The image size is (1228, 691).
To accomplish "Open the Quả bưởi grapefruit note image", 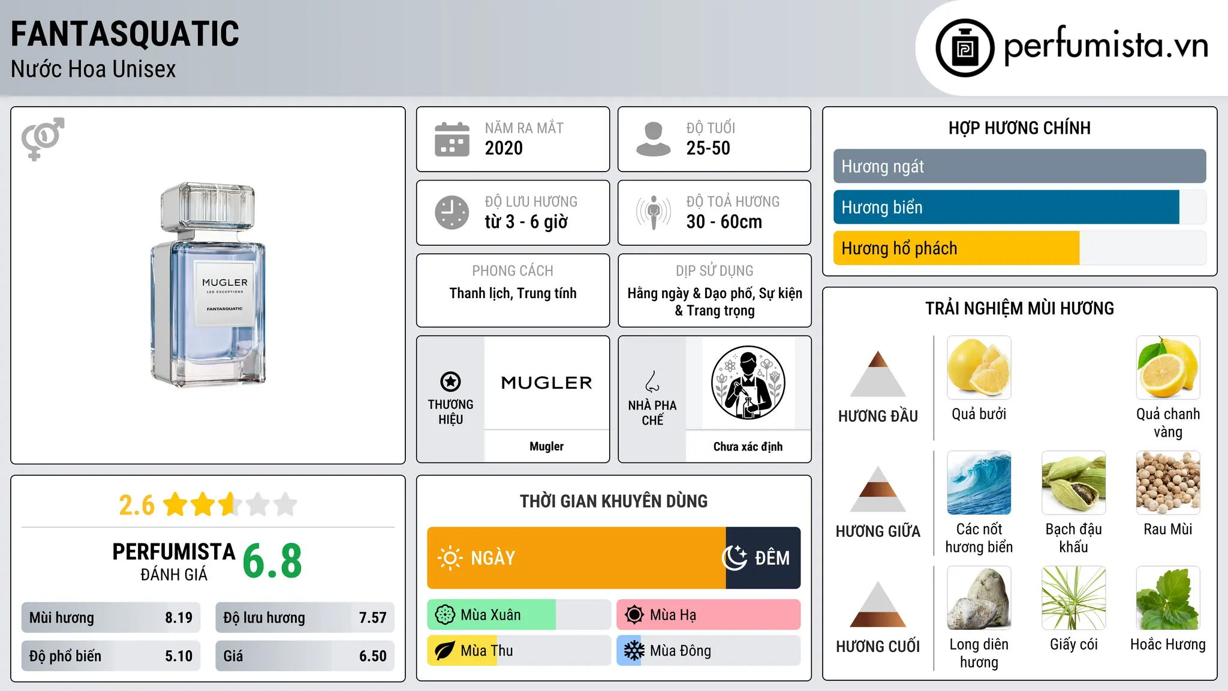I will coord(979,368).
